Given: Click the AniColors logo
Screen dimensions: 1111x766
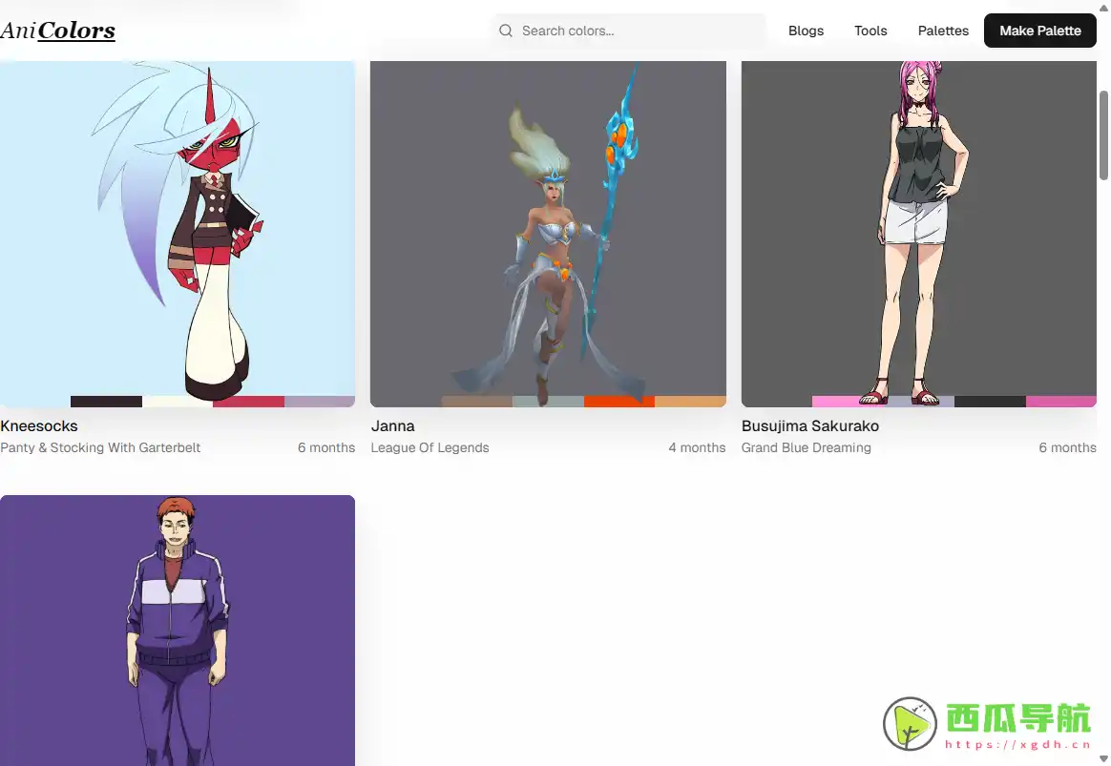Looking at the screenshot, I should click(x=58, y=31).
